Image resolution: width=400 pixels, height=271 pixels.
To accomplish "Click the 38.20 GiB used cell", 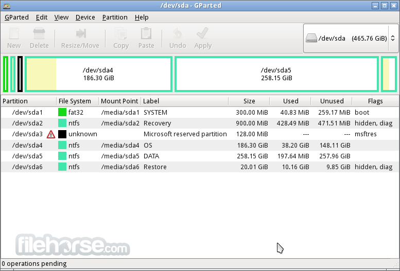I will [x=295, y=145].
